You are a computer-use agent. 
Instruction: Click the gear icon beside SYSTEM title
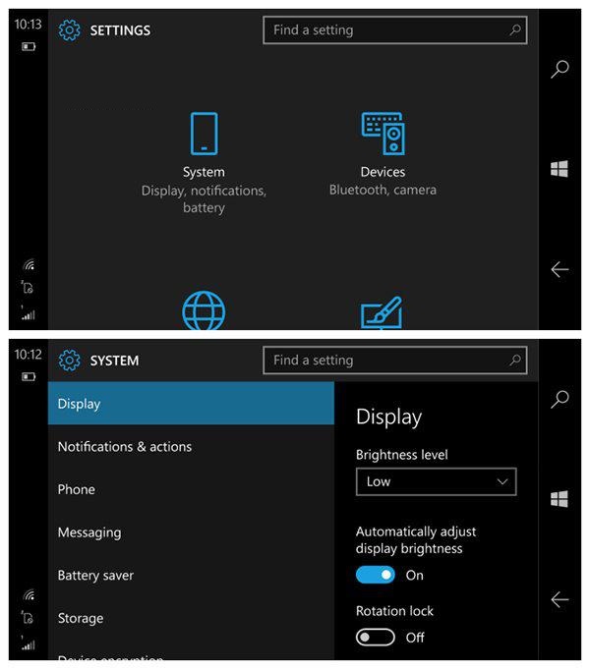click(x=69, y=361)
